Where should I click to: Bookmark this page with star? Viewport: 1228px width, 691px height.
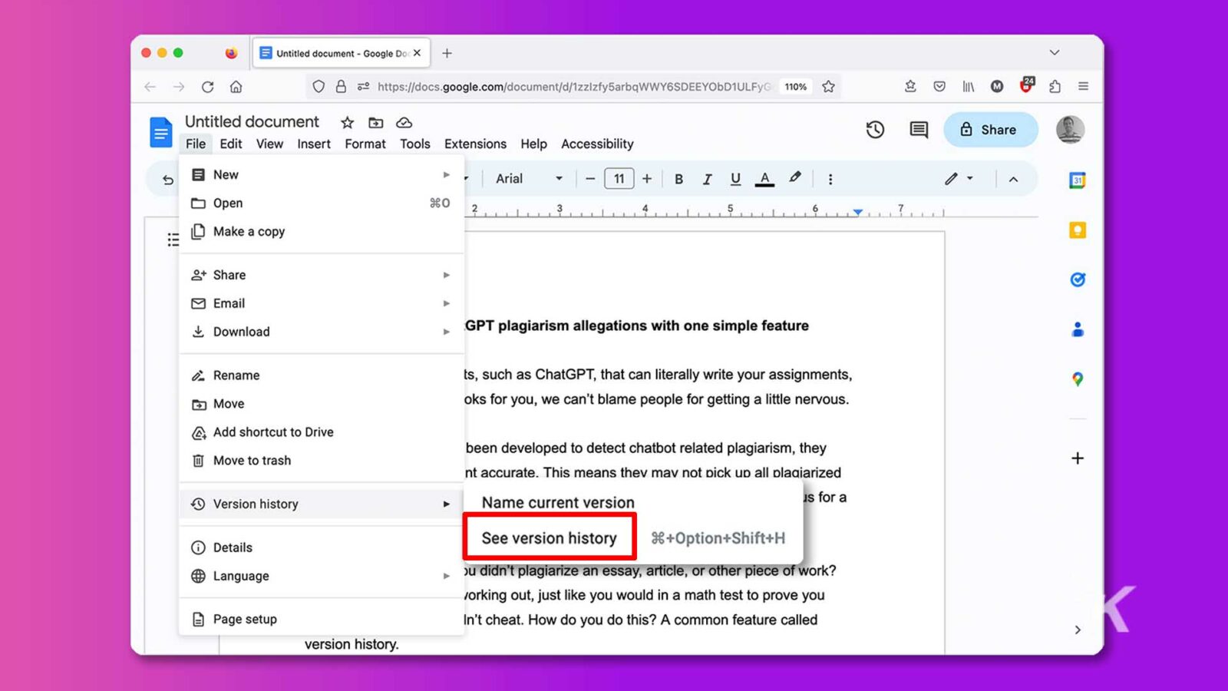(828, 87)
